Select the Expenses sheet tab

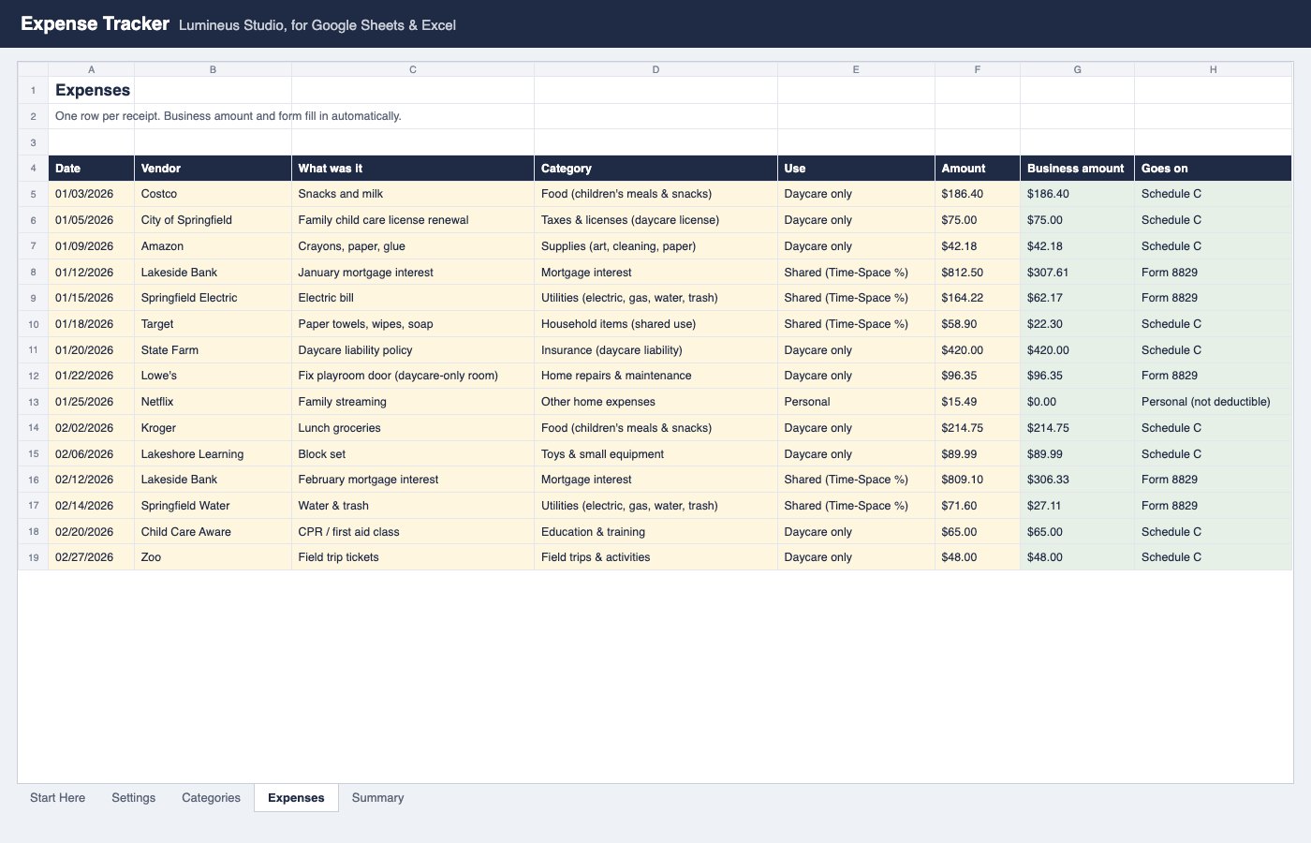pyautogui.click(x=296, y=798)
